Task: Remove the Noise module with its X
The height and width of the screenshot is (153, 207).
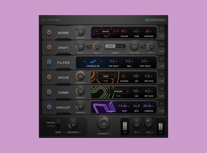Action: click(161, 29)
